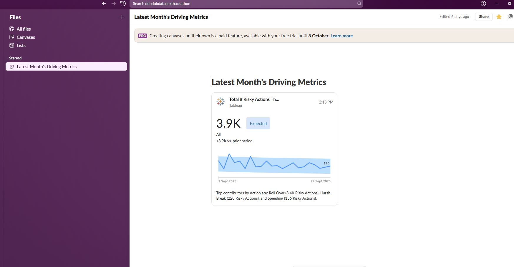This screenshot has height=267, width=514.
Task: Click the 120 chart value label
Action: [x=326, y=163]
